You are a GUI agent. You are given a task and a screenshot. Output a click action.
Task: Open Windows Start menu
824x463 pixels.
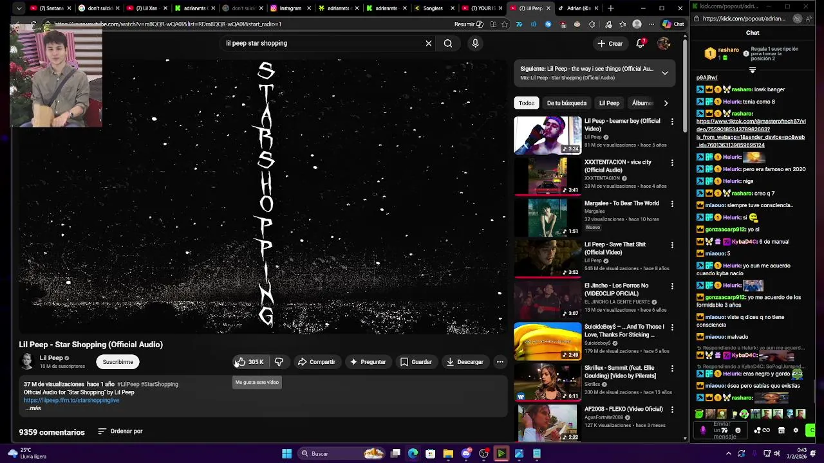286,453
